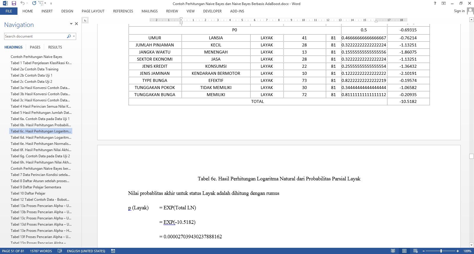Expand the search options dropdown arrow
The image size is (474, 254).
tap(74, 36)
